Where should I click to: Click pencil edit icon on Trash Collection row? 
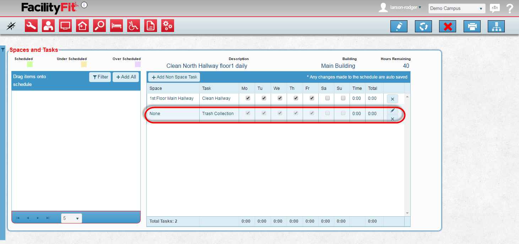click(393, 110)
